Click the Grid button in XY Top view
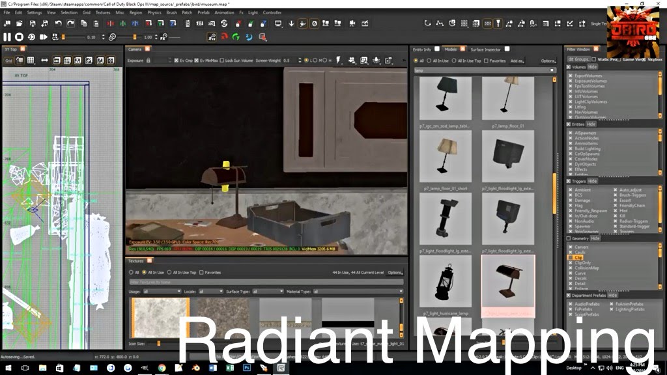 click(8, 61)
